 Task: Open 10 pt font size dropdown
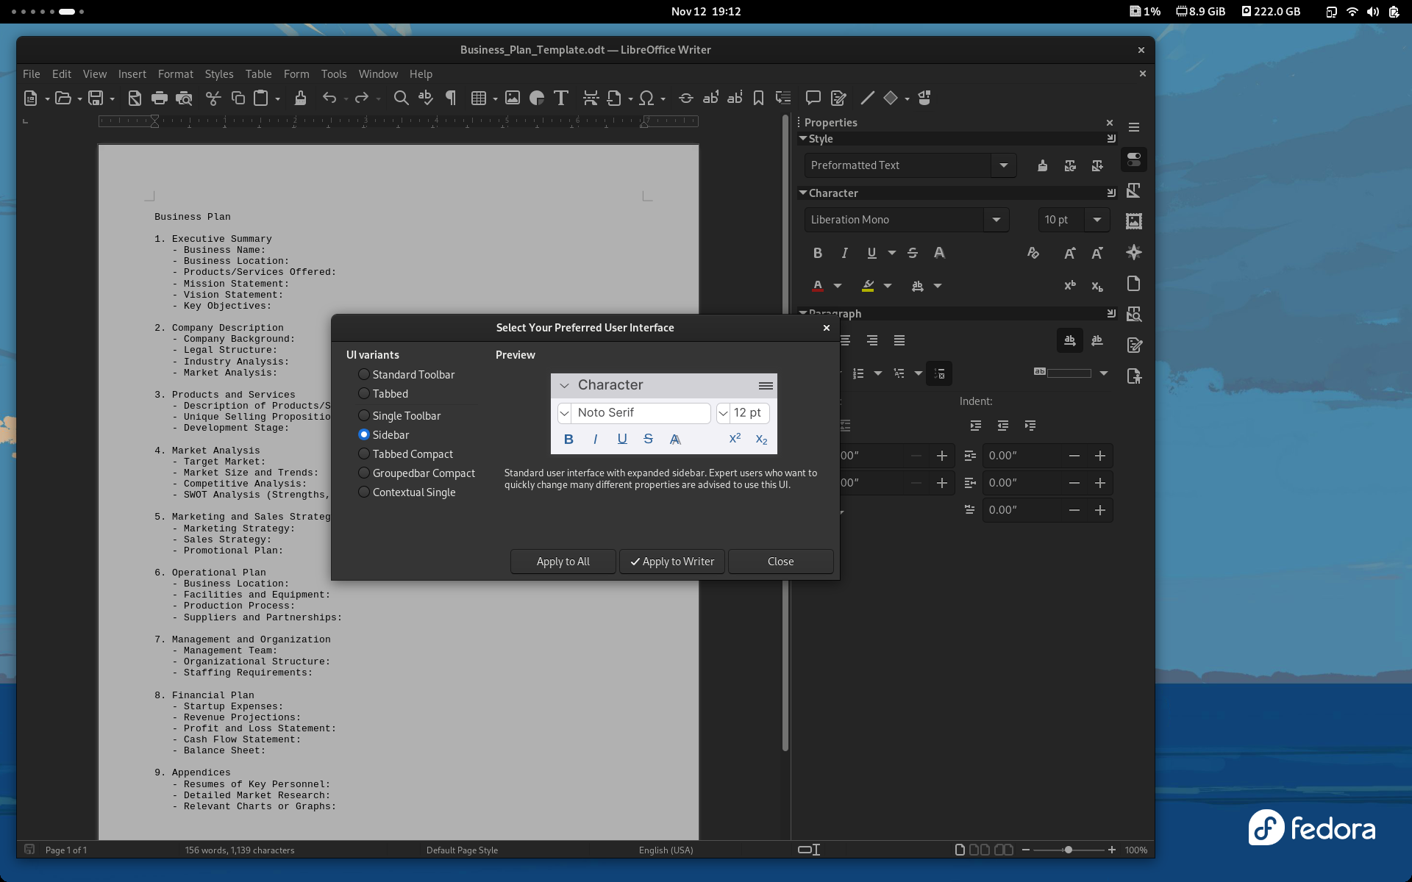[x=1097, y=220]
